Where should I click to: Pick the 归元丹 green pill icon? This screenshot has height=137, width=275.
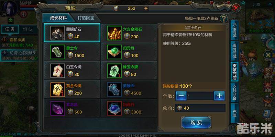[x=114, y=52]
